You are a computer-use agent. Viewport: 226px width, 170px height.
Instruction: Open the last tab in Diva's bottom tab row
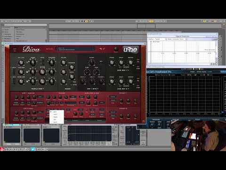pyautogui.click(x=99, y=120)
